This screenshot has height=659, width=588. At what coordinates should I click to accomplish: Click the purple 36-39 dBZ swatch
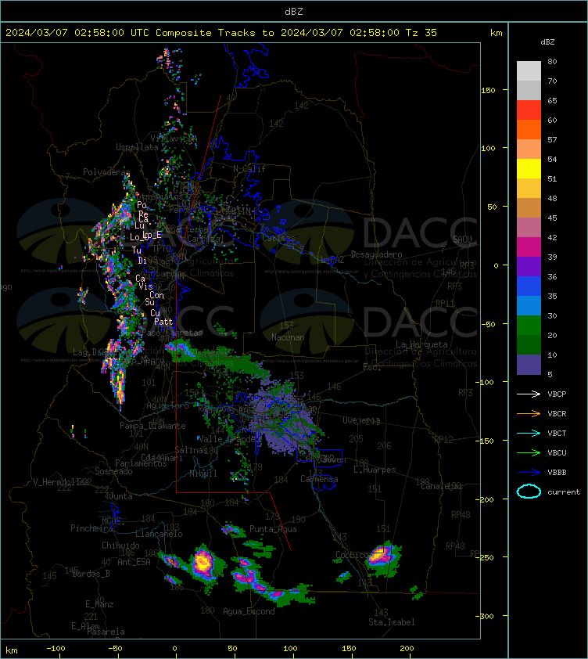(x=529, y=266)
